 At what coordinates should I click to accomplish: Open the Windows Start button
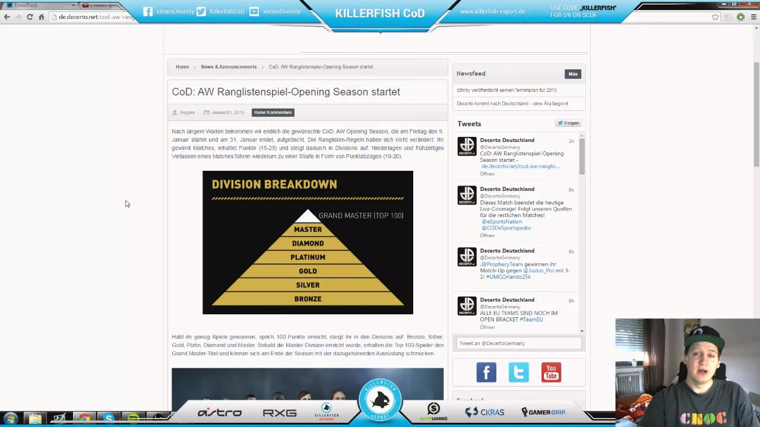tap(10, 419)
